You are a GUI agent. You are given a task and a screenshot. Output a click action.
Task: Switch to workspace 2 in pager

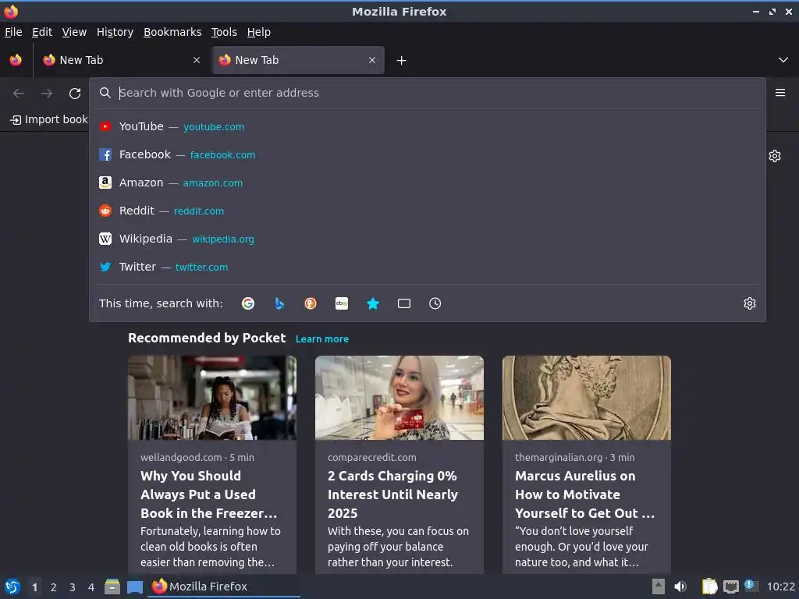point(54,587)
